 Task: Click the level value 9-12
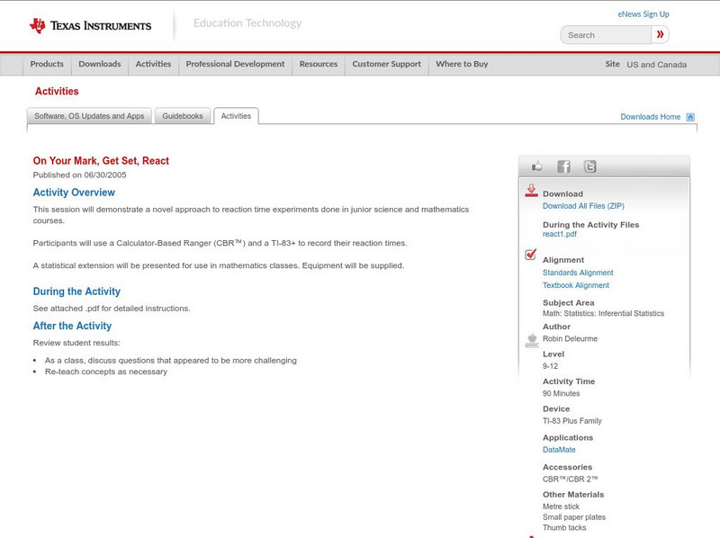[x=550, y=366]
